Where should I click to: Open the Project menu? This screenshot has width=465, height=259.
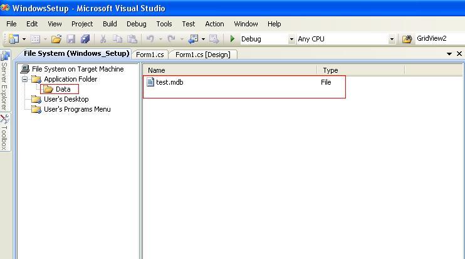(x=82, y=24)
